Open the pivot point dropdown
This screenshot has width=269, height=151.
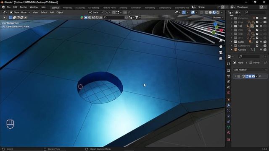pos(108,13)
